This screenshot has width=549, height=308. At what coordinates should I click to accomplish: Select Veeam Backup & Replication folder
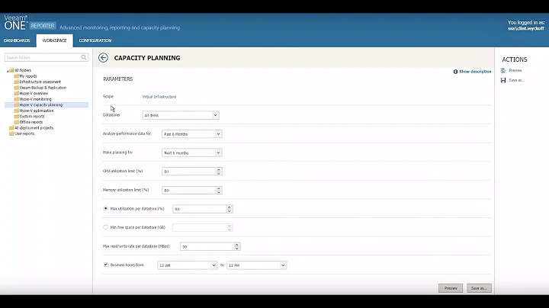(x=43, y=88)
